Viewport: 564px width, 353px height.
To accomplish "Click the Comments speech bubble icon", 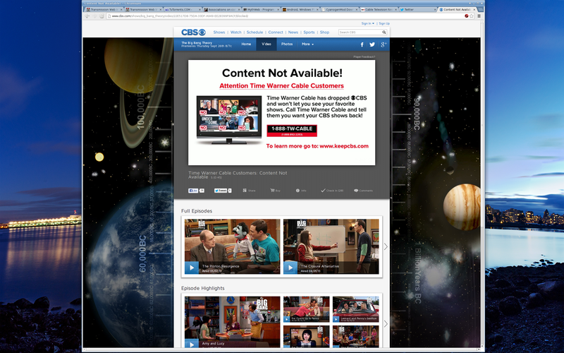I will click(356, 191).
